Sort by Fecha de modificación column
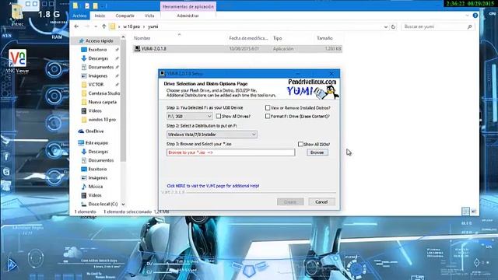 click(248, 38)
